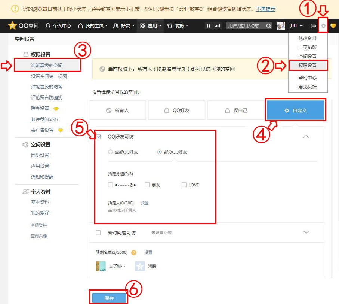This screenshot has height=304, width=339.
Task: Collapse the QQ好友可访 section chevron
Action: [x=306, y=137]
